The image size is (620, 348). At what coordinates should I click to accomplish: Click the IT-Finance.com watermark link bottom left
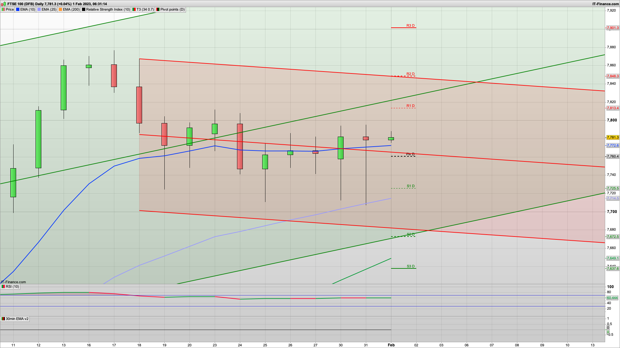(x=14, y=282)
